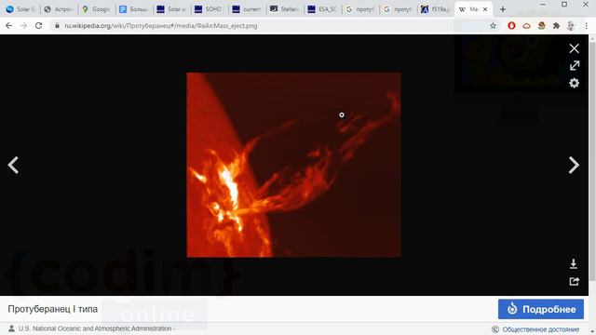596x335 pixels.
Task: Reload the current page
Action: pyautogui.click(x=38, y=25)
